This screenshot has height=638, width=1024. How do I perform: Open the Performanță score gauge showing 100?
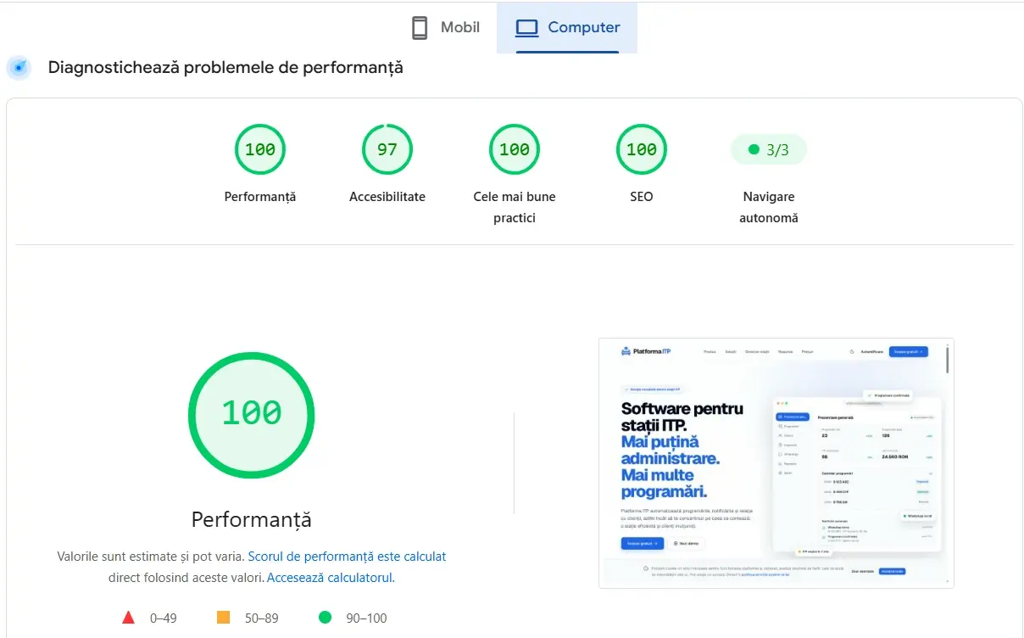tap(260, 149)
